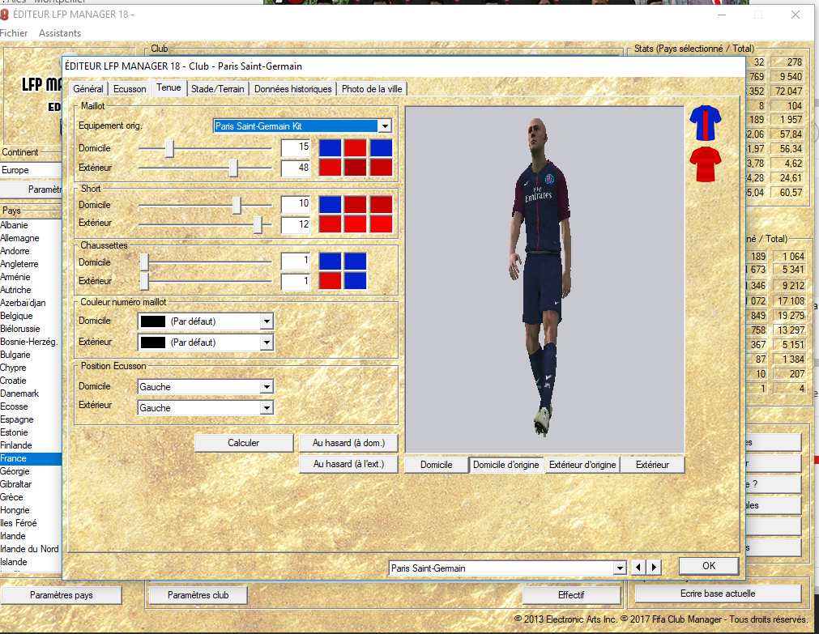819x634 pixels.
Task: Click red Chaussettes Extérieur swatch
Action: [x=330, y=280]
